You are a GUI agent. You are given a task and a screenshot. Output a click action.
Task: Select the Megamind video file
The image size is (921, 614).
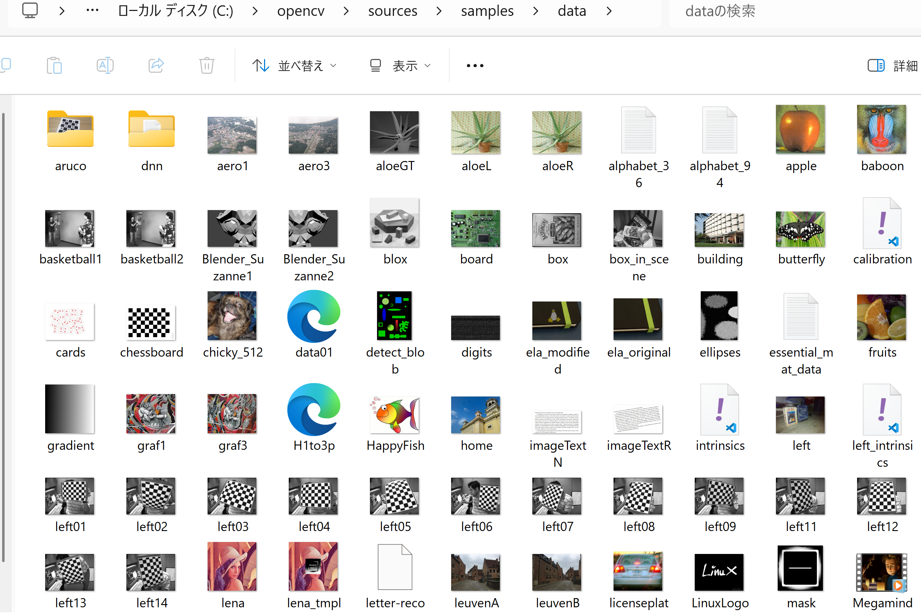click(881, 572)
